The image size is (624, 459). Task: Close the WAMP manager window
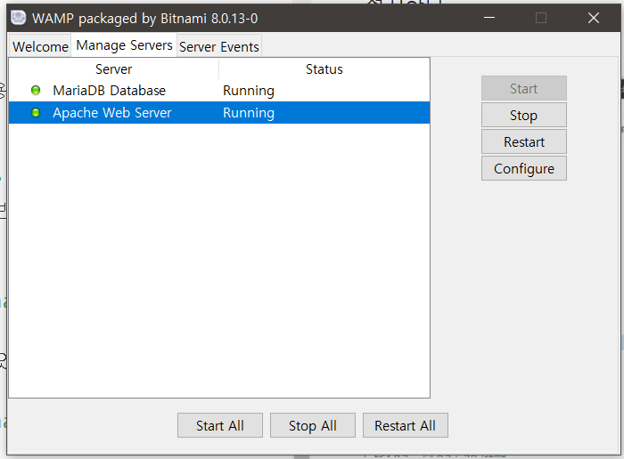click(x=594, y=18)
